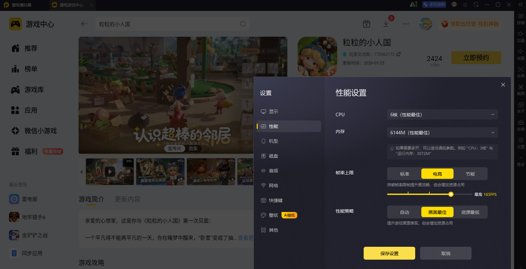This screenshot has width=526, height=269.
Task: Open the download manager icon
Action: [x=386, y=24]
